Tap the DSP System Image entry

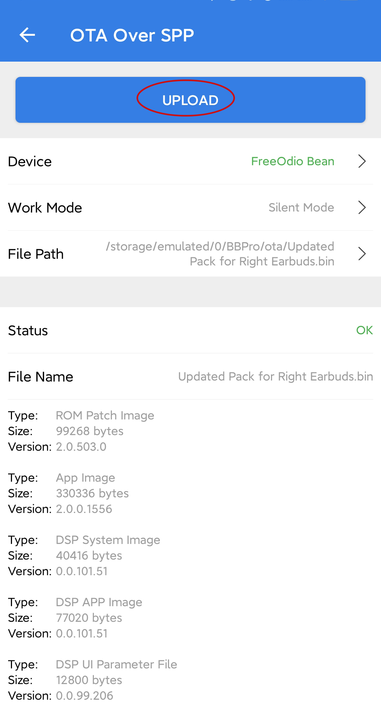108,540
